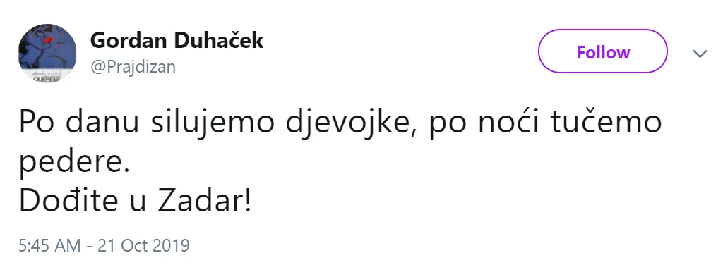The width and height of the screenshot is (723, 265).
Task: Open the Gordan Duhaček display name link
Action: point(177,40)
